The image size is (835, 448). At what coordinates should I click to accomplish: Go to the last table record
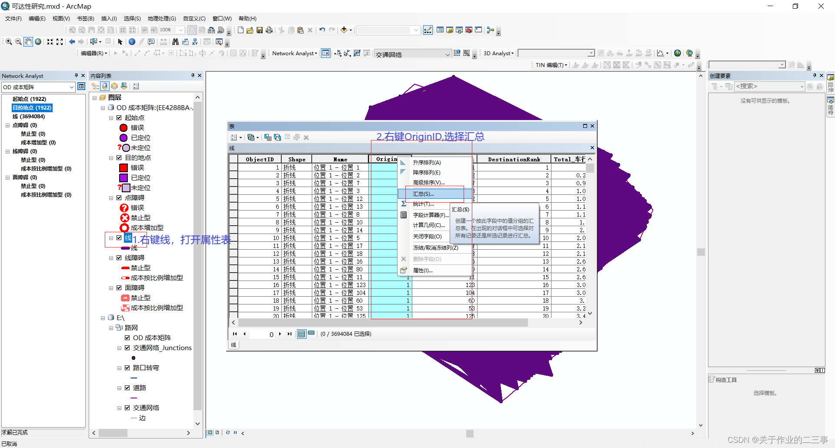pyautogui.click(x=290, y=334)
